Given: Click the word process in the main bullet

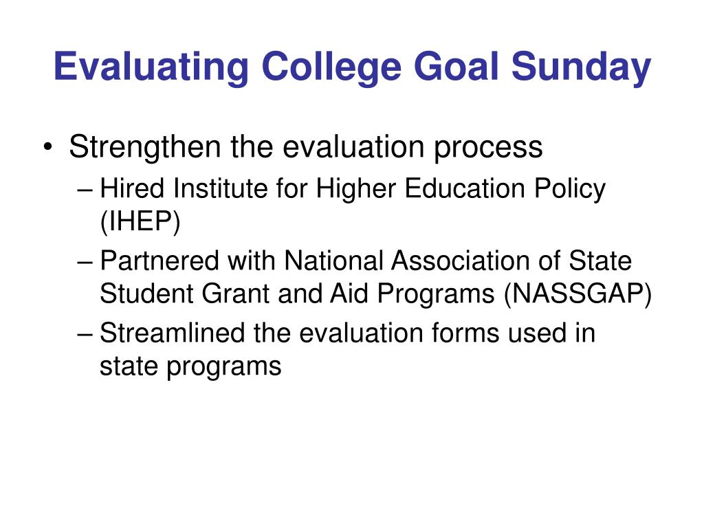Looking at the screenshot, I should [x=489, y=148].
